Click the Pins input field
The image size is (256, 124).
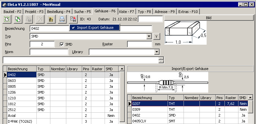pos(42,44)
